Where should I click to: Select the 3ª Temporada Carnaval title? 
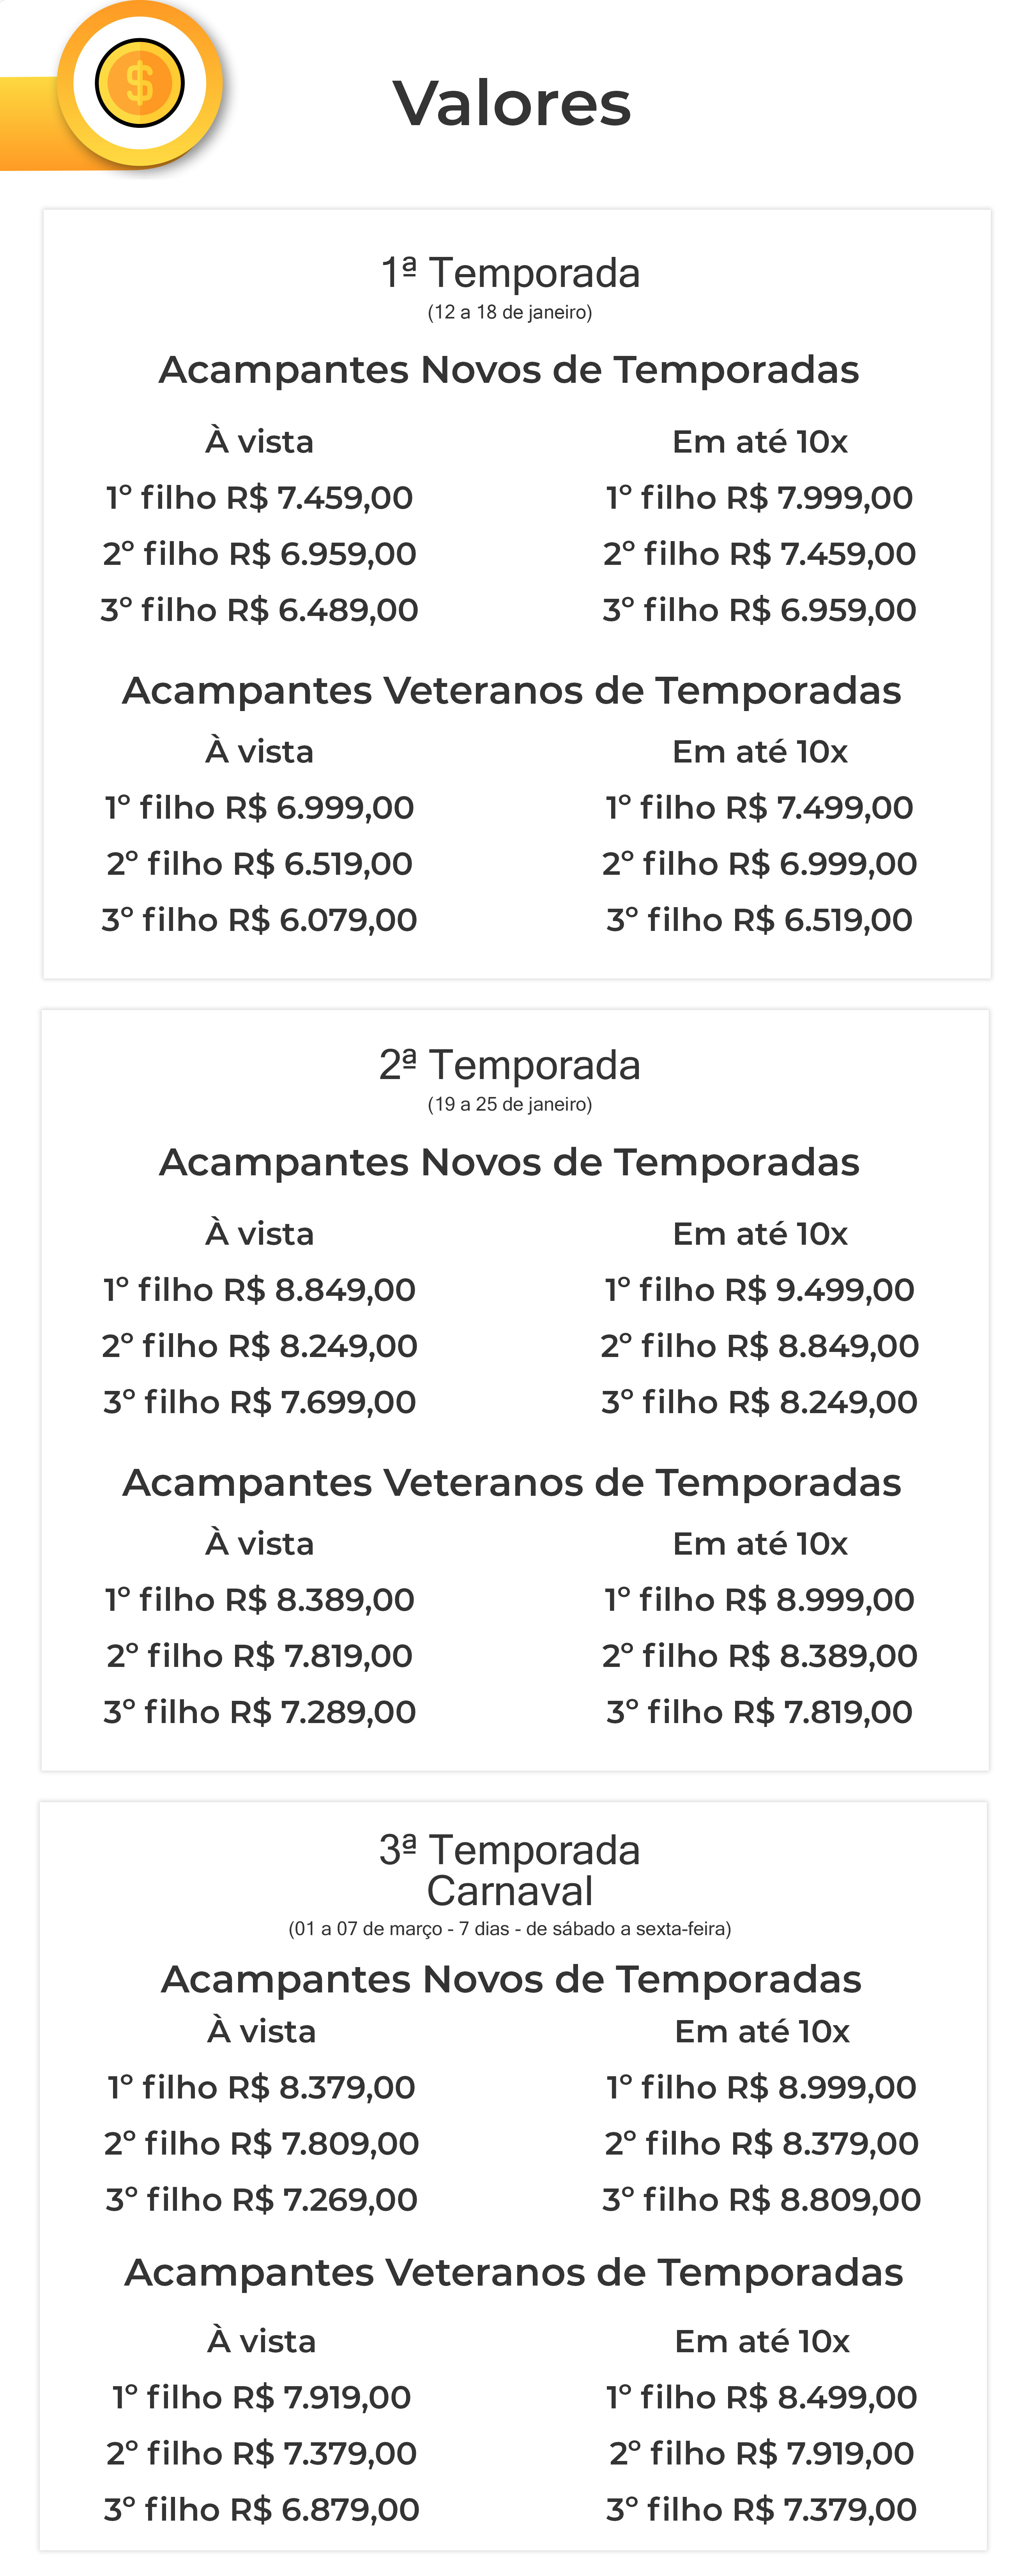(x=510, y=1870)
